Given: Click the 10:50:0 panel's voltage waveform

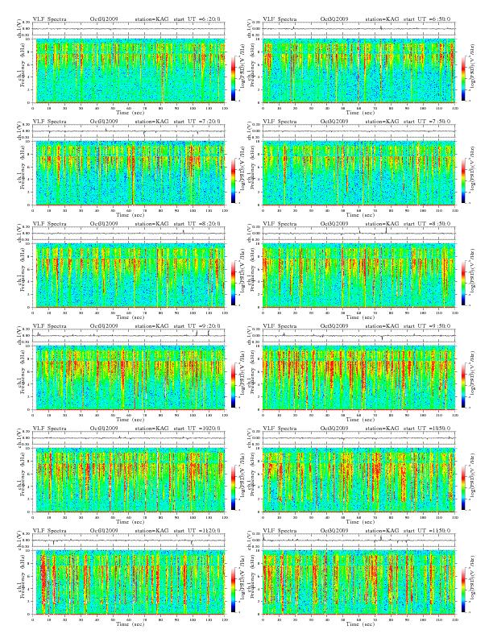Looking at the screenshot, I should (358, 438).
